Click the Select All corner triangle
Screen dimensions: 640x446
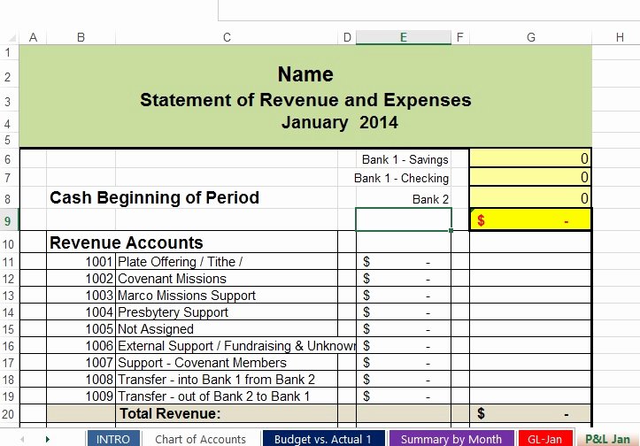tap(12, 38)
